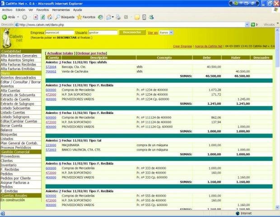The height and width of the screenshot is (217, 280).
Task: Click the phone-shaped toolbar icon
Action: [144, 17]
